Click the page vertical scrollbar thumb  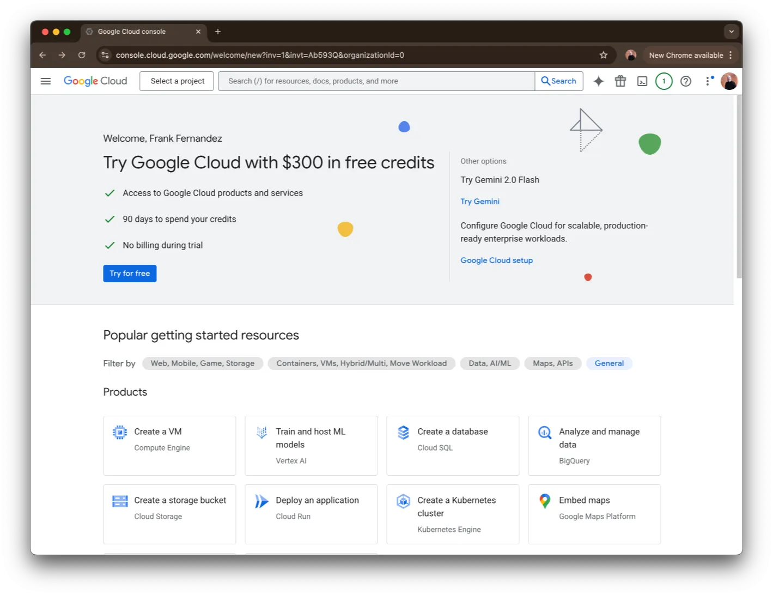739,187
